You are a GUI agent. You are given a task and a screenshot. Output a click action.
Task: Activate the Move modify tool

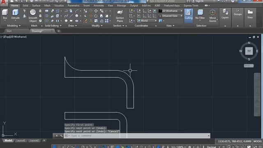(x=96, y=11)
